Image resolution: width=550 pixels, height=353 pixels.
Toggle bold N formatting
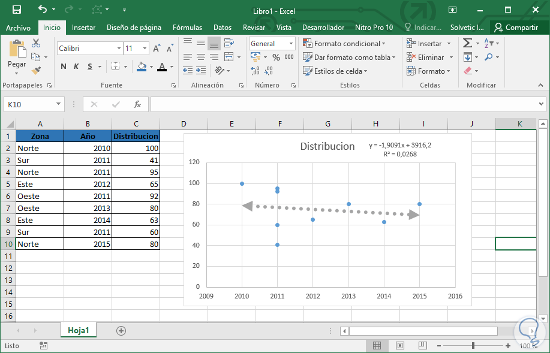(x=64, y=67)
